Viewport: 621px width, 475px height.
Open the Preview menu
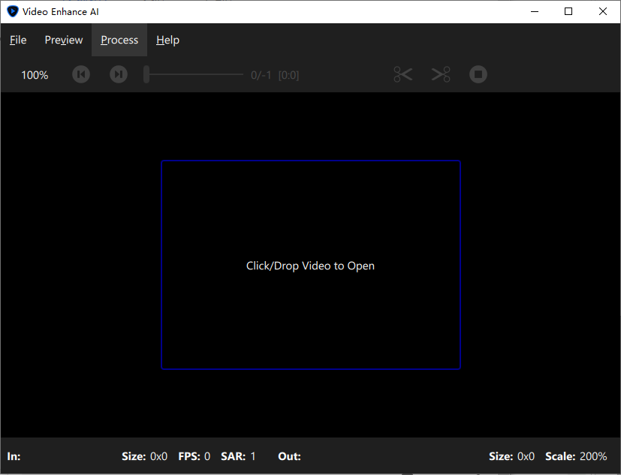pos(63,40)
